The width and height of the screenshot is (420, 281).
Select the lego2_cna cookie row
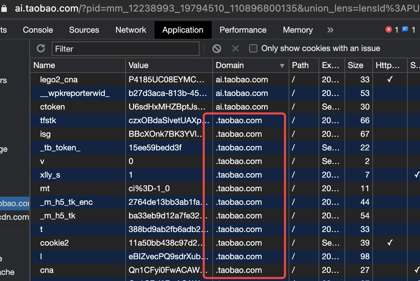pyautogui.click(x=225, y=80)
